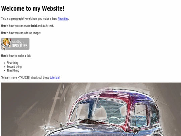Click the paintbrush held by the mascot
The image size is (181, 136).
tap(10, 43)
